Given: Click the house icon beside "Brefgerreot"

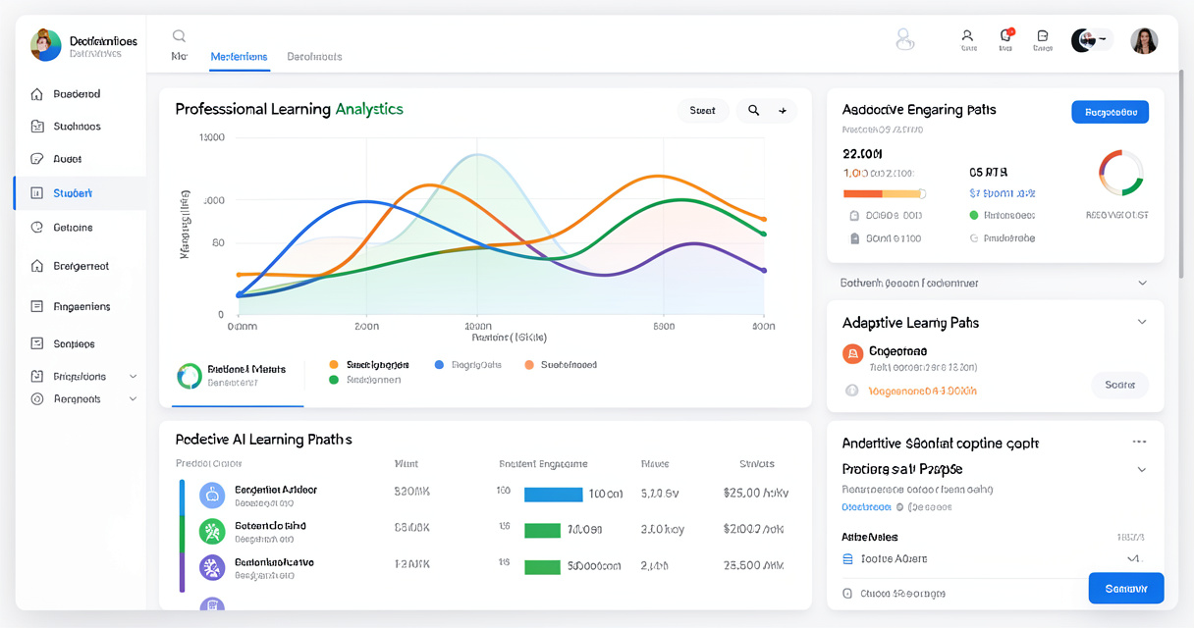Looking at the screenshot, I should coord(37,266).
